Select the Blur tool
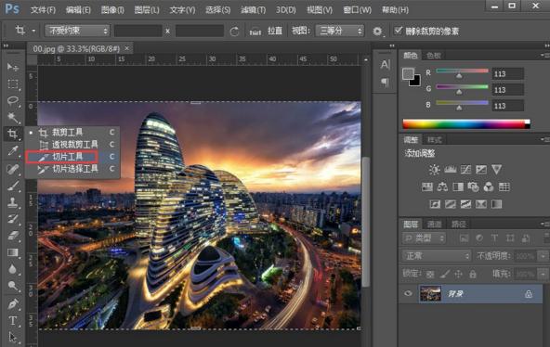This screenshot has height=347, width=550. click(x=13, y=269)
